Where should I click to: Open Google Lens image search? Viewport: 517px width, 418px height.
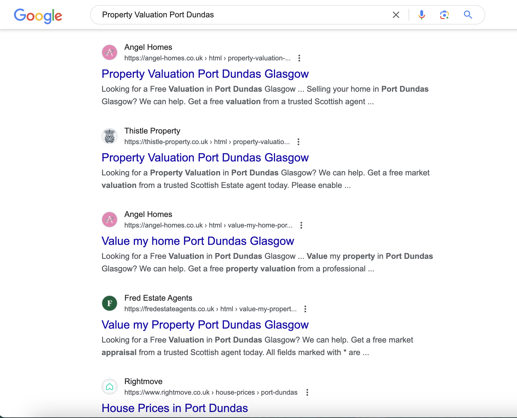tap(444, 15)
